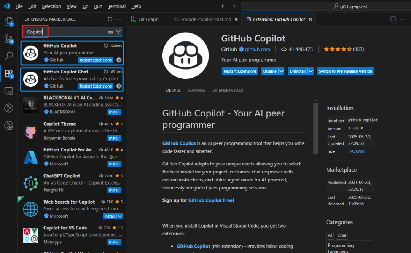This screenshot has height=253, width=411.
Task: Open Extensions panel Views and More Actions
Action: point(119,19)
